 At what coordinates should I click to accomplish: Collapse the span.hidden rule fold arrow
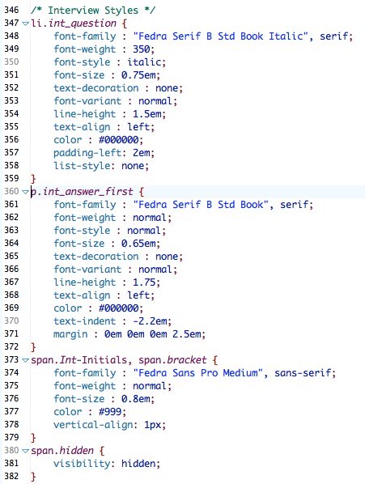26,451
